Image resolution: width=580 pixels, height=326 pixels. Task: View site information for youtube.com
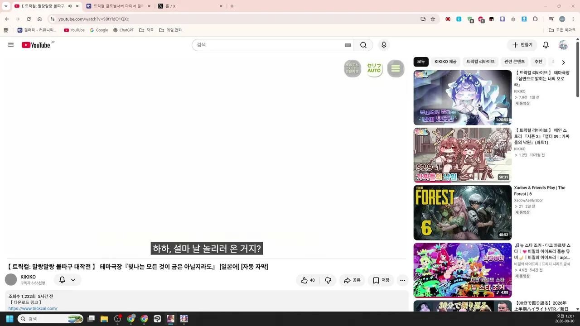(53, 19)
